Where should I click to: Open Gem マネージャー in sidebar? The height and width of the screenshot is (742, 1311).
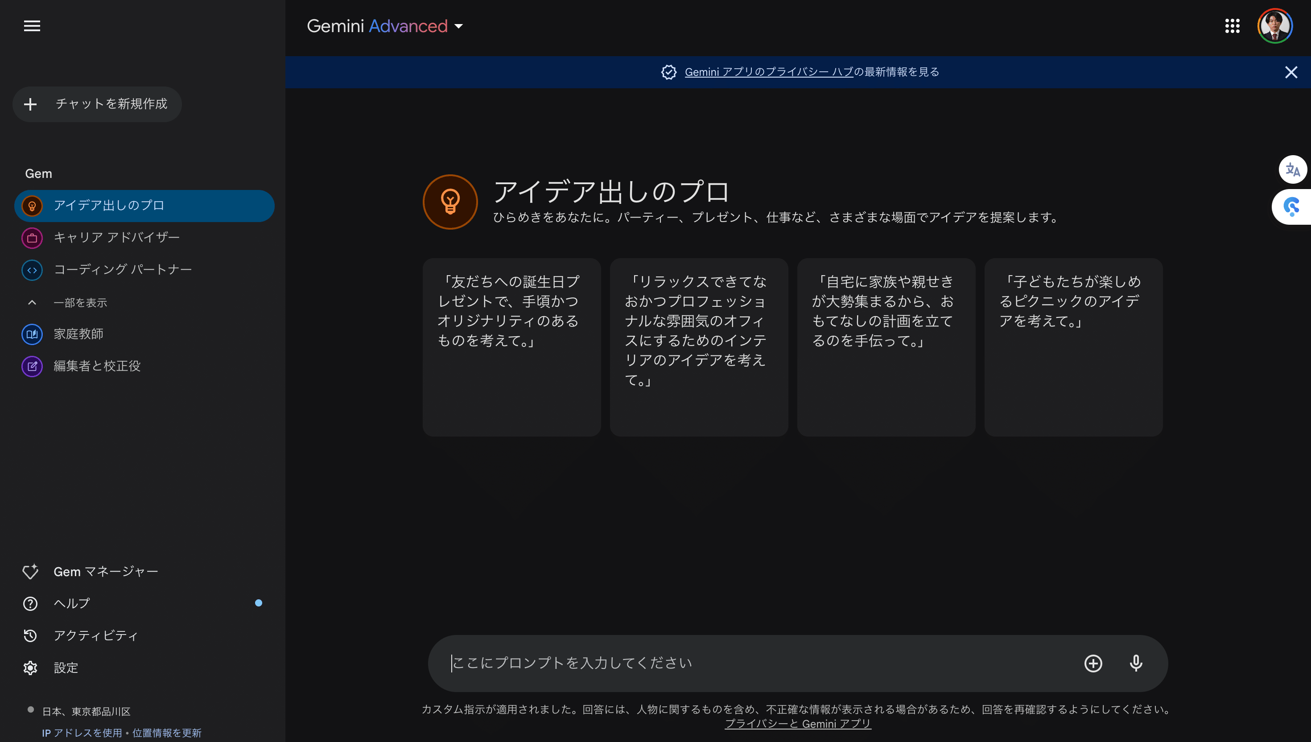tap(106, 571)
